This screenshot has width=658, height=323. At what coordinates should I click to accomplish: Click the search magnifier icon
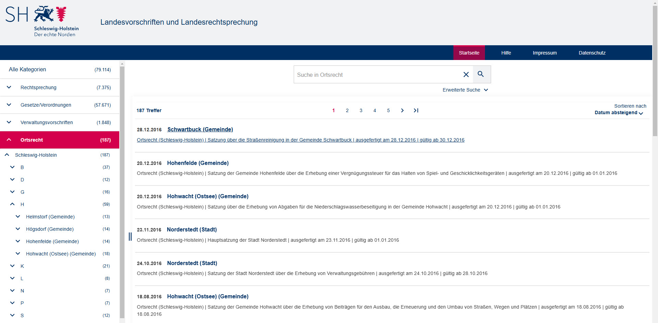coord(482,74)
